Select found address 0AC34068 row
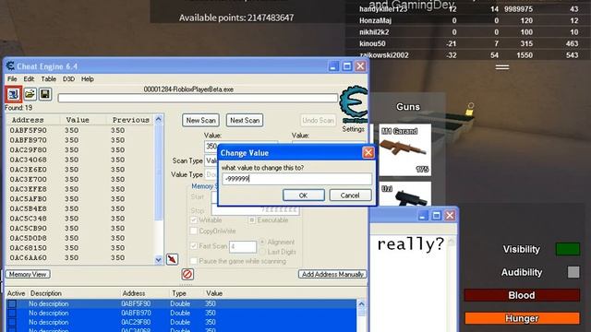The height and width of the screenshot is (332, 591). click(x=80, y=160)
